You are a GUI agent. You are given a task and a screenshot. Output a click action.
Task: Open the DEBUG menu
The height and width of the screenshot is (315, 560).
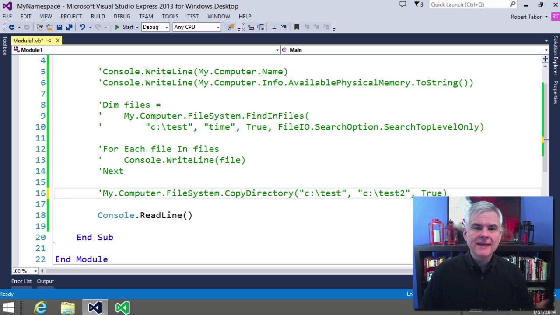[122, 16]
